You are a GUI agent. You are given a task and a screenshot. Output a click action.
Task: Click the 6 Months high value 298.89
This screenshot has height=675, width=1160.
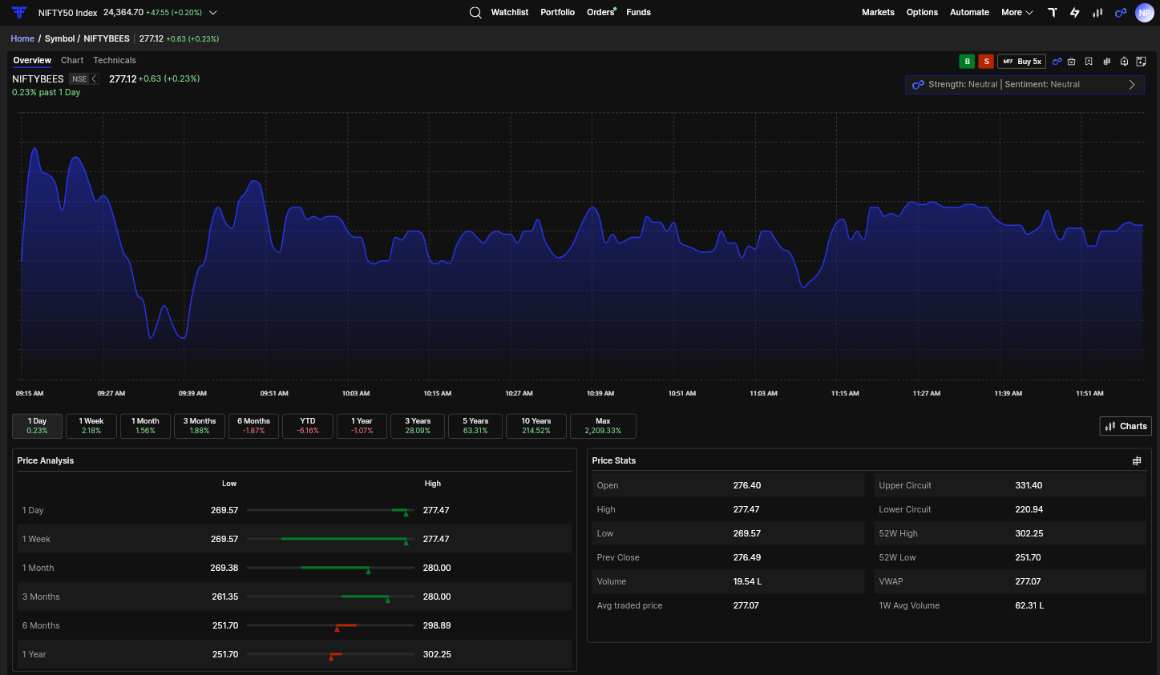(x=437, y=625)
